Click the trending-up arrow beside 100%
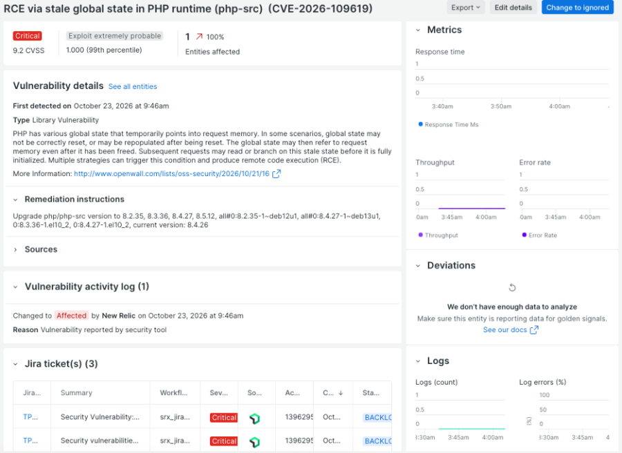The image size is (622, 453). [x=199, y=37]
